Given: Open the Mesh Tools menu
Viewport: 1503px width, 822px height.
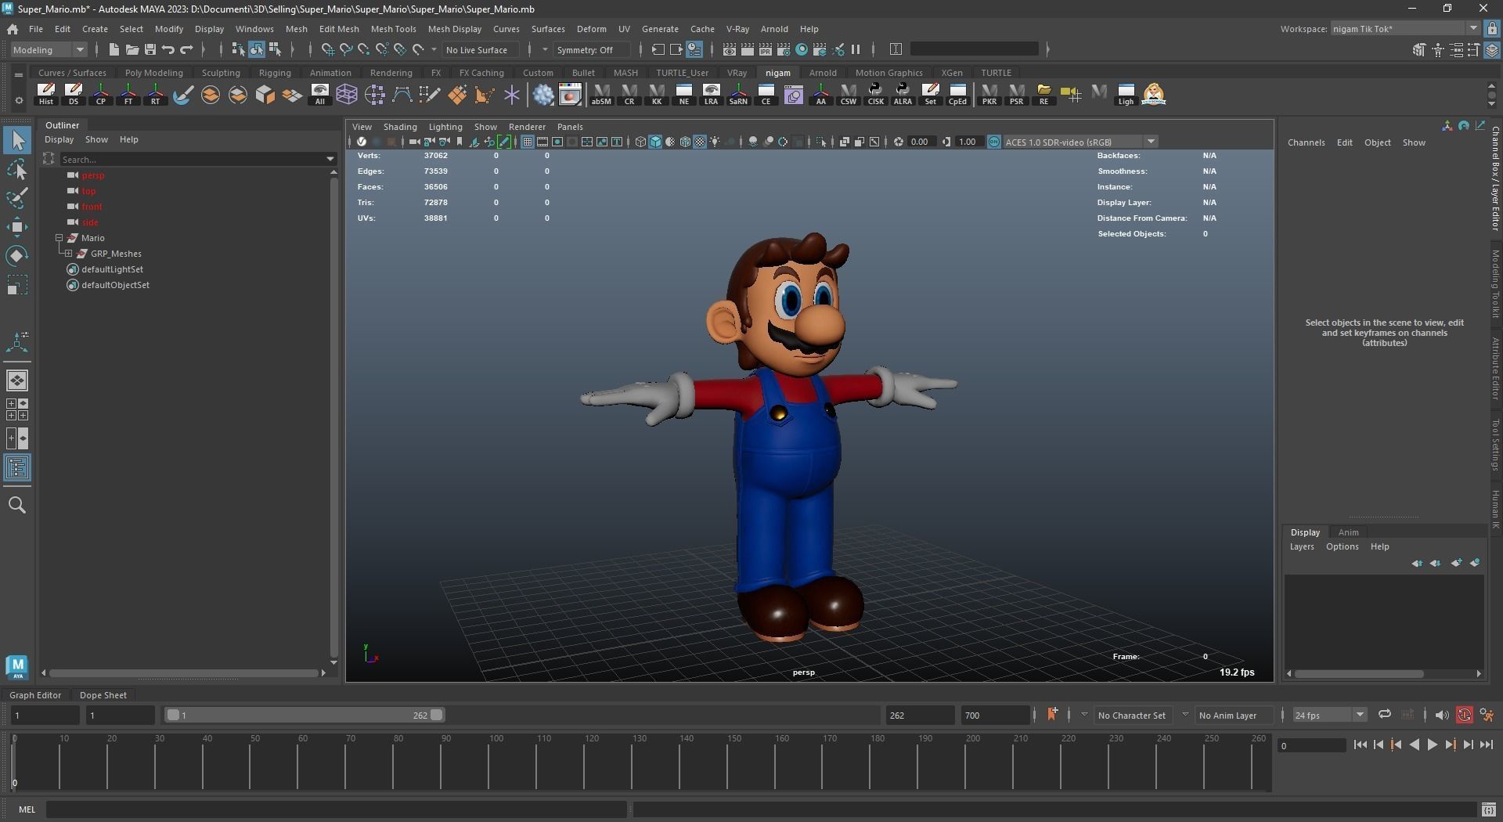Looking at the screenshot, I should click(393, 29).
